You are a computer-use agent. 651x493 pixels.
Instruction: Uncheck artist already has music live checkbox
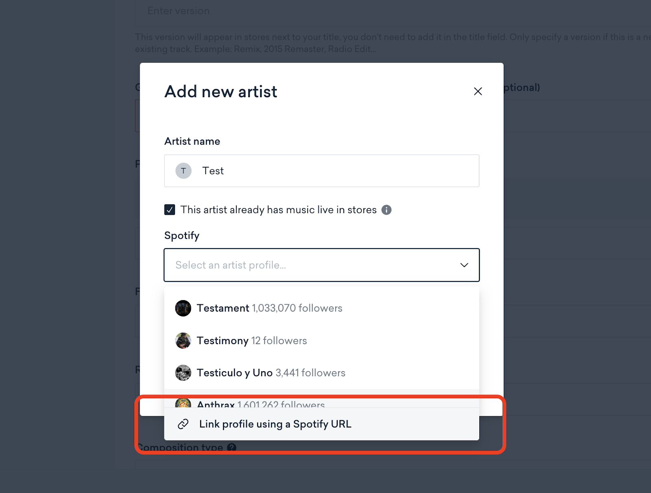coord(170,210)
